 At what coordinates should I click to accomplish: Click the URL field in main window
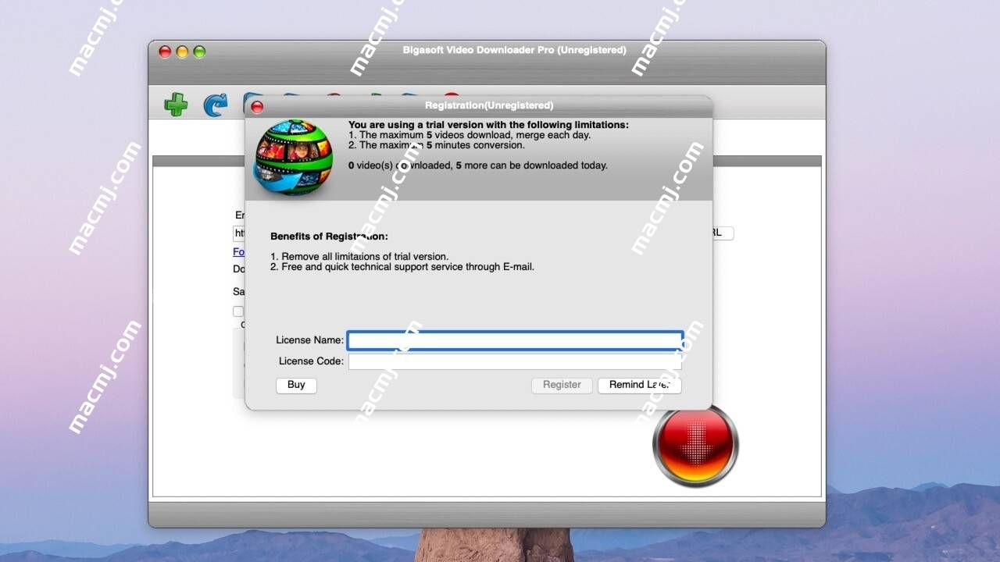[239, 233]
